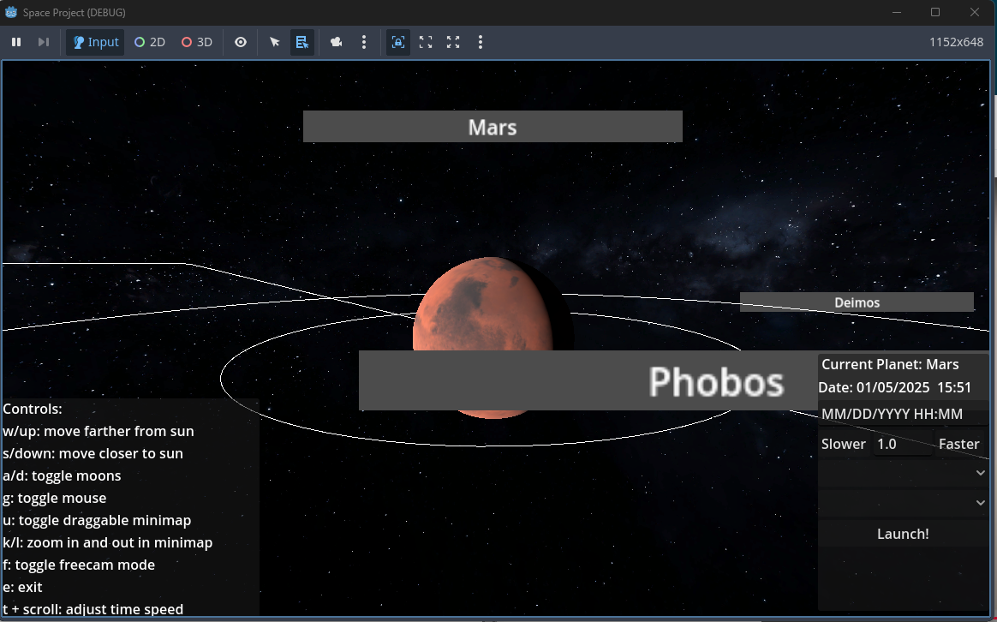Screen dimensions: 997x622
Task: Advance the game by one frame
Action: (x=42, y=42)
